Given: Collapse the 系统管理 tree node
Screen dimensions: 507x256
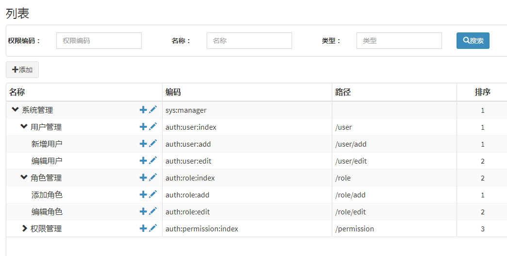Looking at the screenshot, I should click(x=15, y=109).
